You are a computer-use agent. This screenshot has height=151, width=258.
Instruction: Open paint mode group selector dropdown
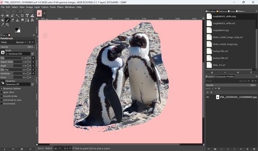point(31,42)
